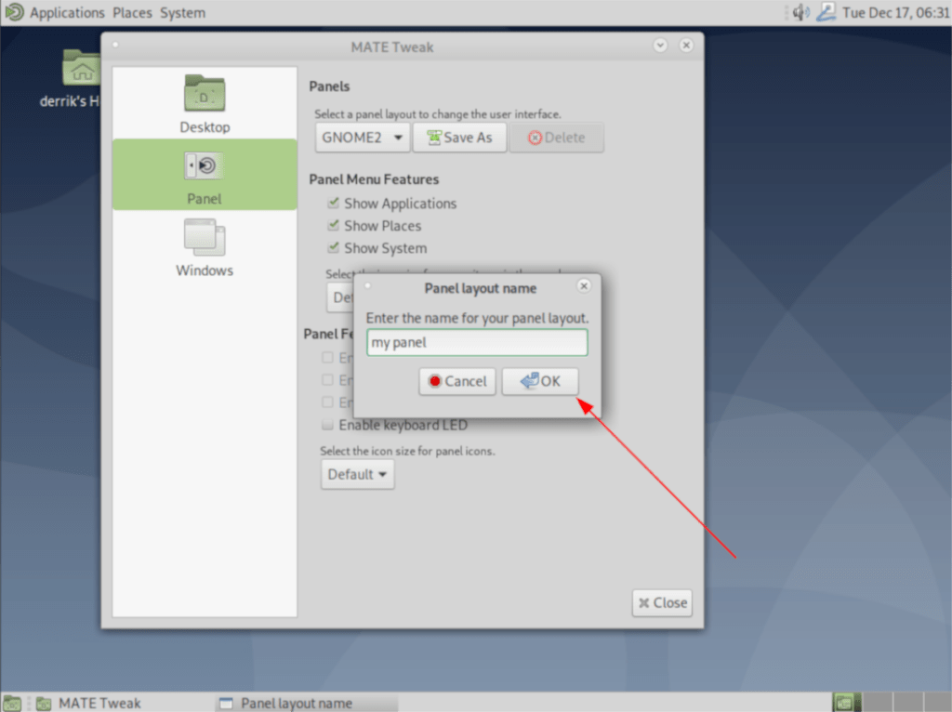Click the network connection icon near the clock
952x712 pixels.
tap(826, 12)
